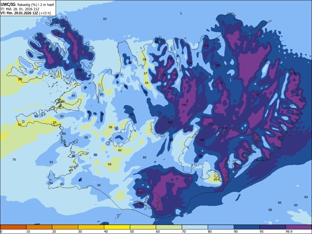
Task: Select the very light blue 70–80 swatch
Action: tap(195, 227)
